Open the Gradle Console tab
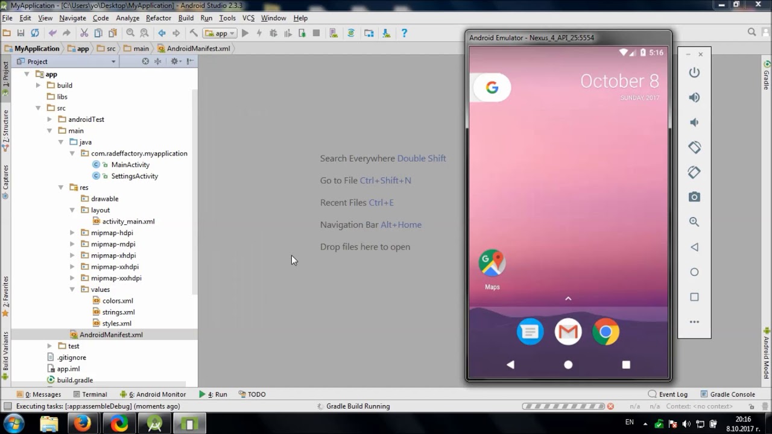772x434 pixels. [727, 394]
